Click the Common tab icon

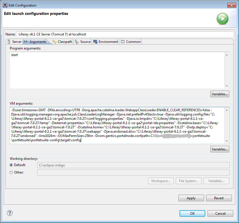123,42
